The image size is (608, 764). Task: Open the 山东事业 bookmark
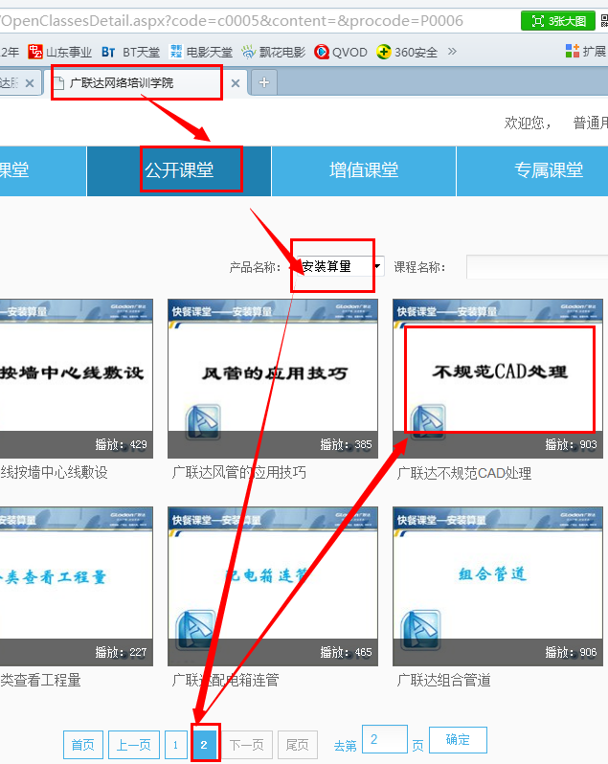pos(60,52)
